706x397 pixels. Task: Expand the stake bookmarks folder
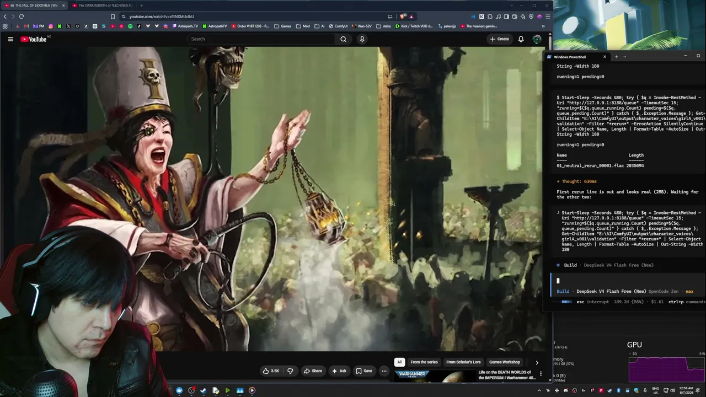[384, 26]
